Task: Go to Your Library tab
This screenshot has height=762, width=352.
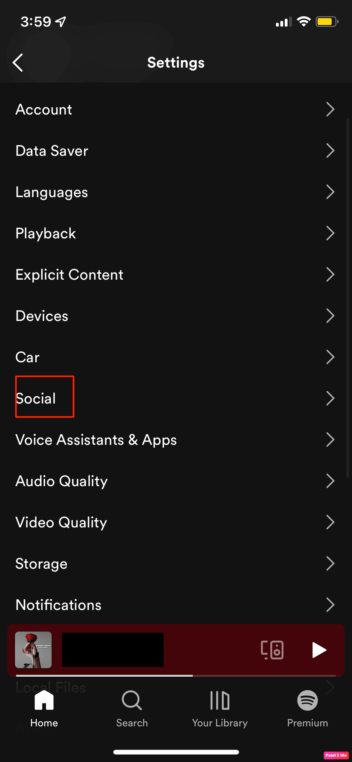Action: click(x=220, y=709)
